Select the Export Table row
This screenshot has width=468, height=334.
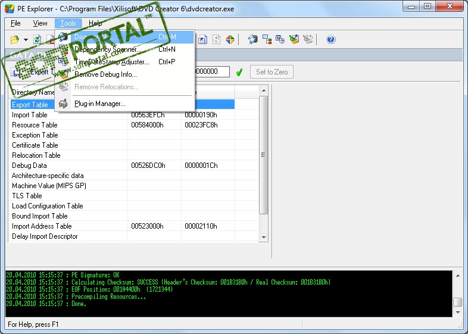click(123, 104)
